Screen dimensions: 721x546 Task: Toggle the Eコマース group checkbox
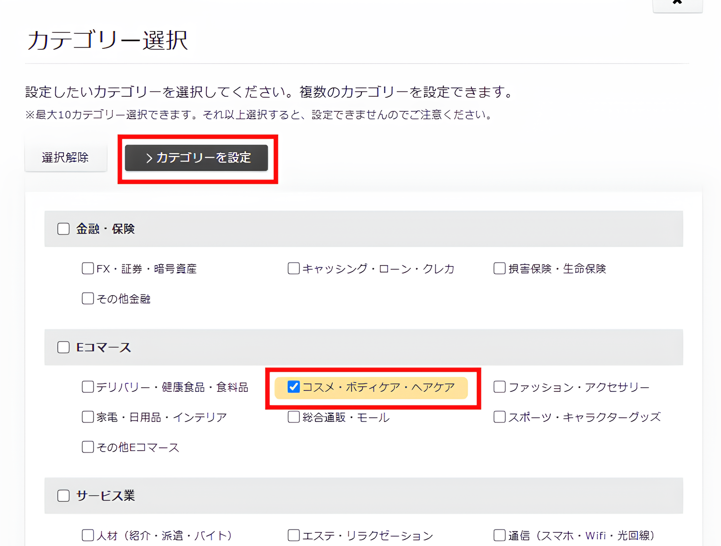[x=63, y=347]
